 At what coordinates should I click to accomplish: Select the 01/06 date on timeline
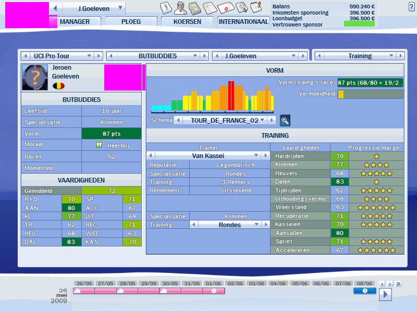pyautogui.click(x=213, y=283)
